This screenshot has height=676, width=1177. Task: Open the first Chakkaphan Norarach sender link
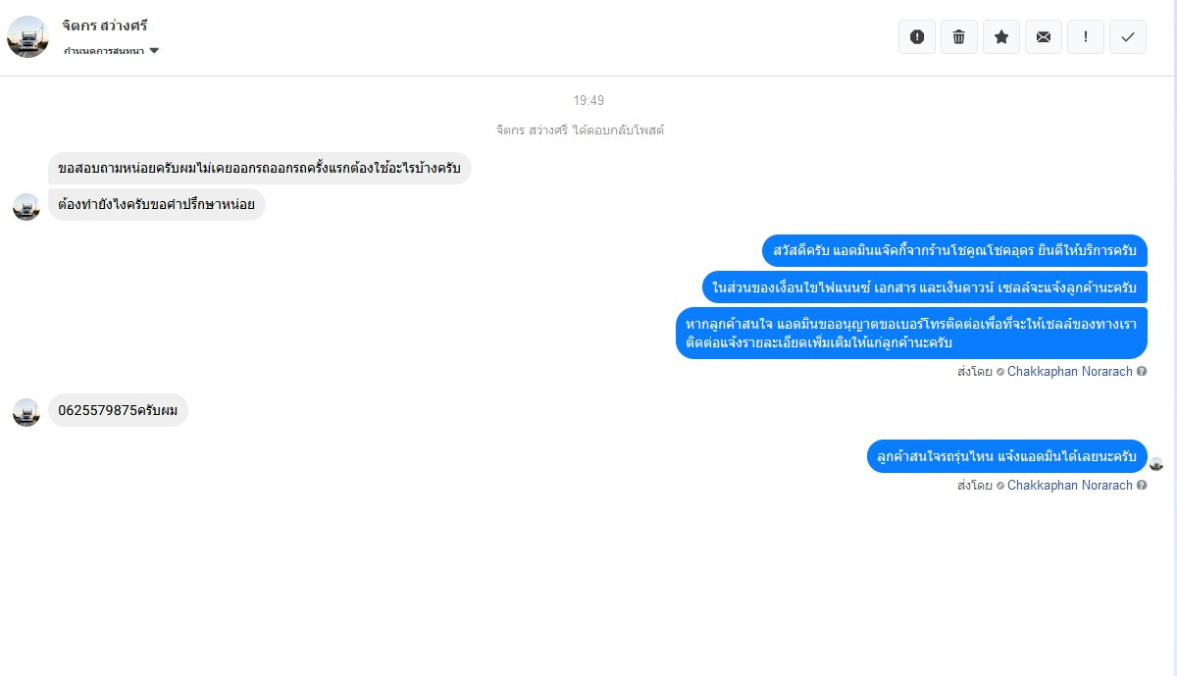1069,372
